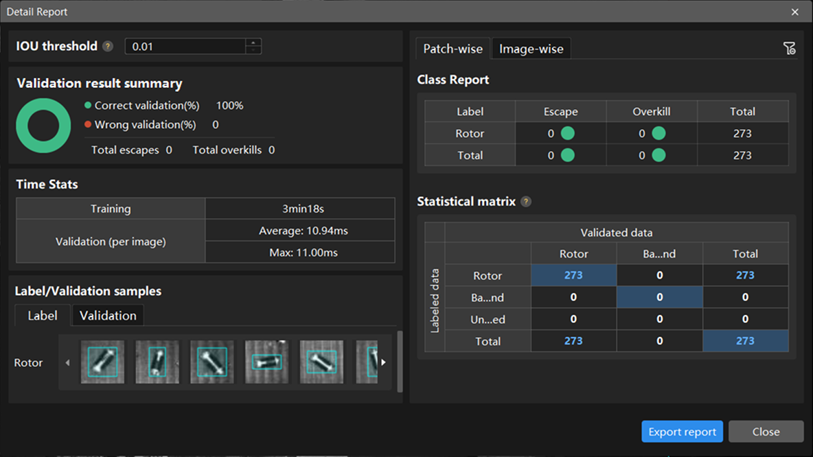Switch to the Image-wise tab
The height and width of the screenshot is (457, 813).
[x=531, y=49]
